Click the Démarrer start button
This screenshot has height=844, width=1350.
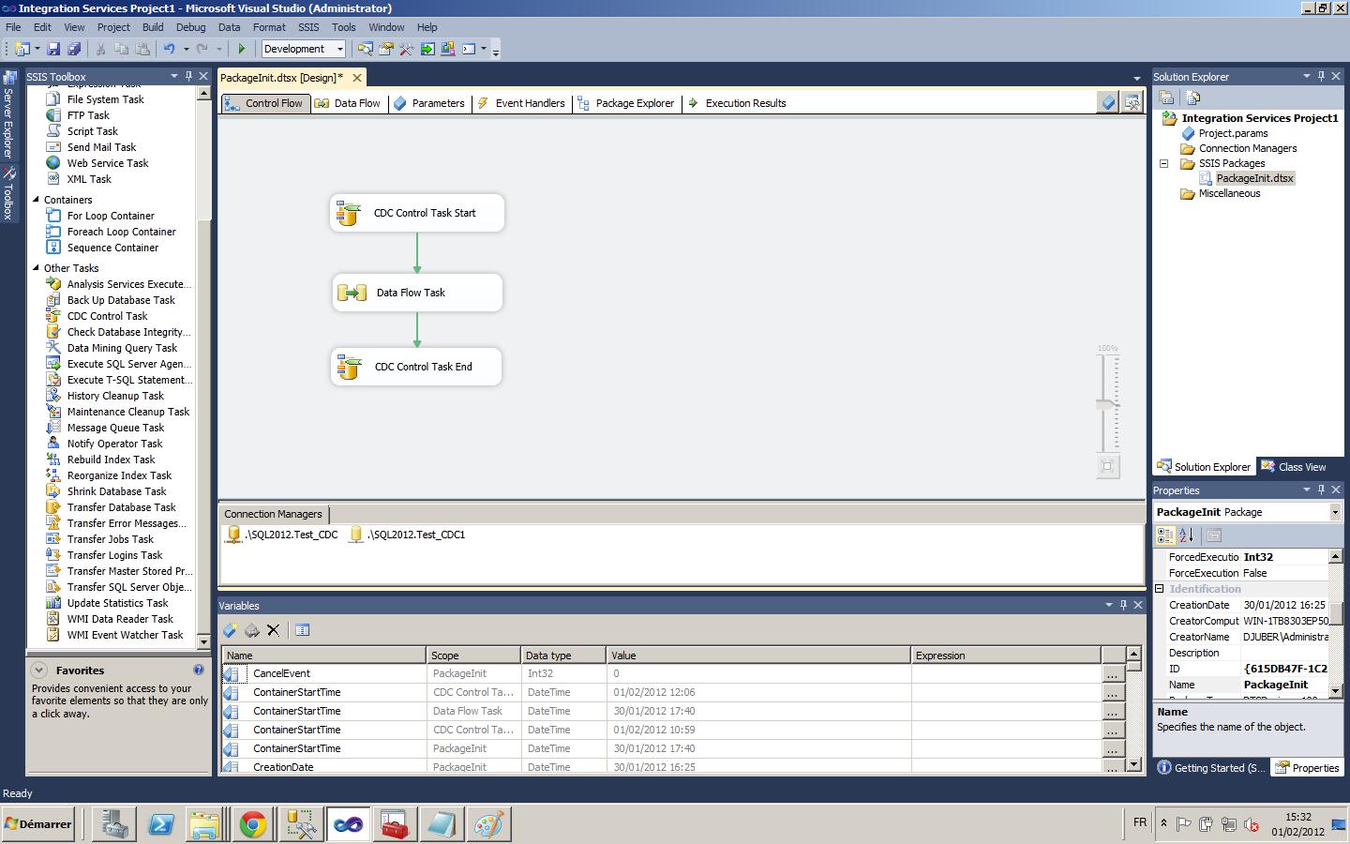tap(38, 824)
